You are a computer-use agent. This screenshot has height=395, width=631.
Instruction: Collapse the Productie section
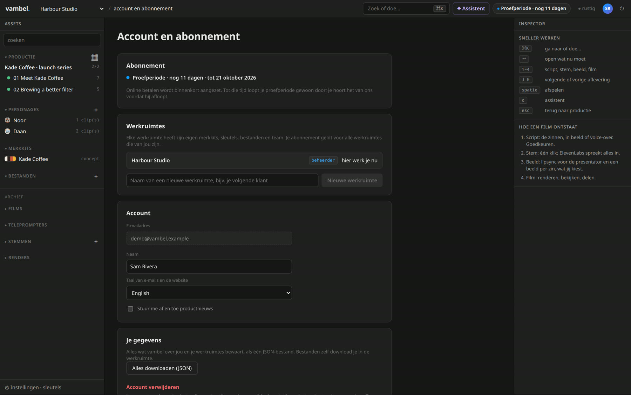pos(20,57)
